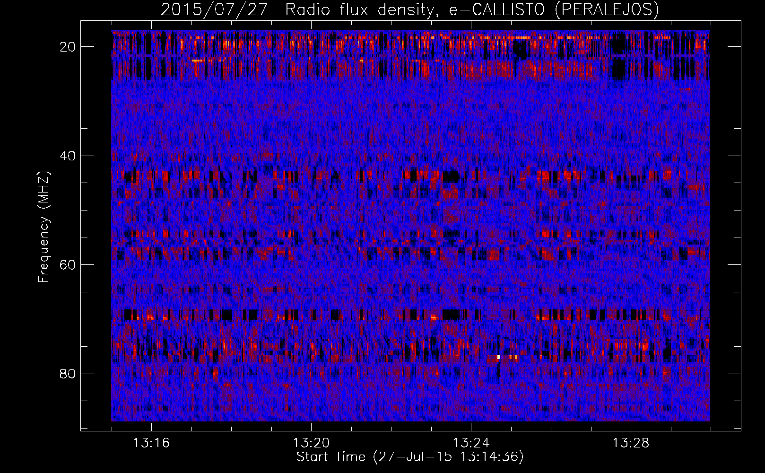
Task: Click the Start Time axis label
Action: (410, 457)
